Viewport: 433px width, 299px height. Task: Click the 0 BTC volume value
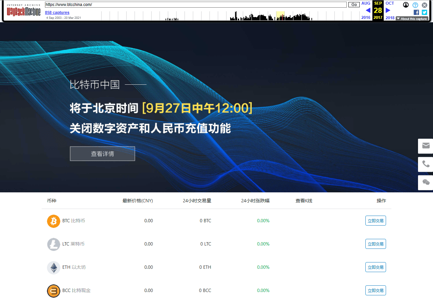pos(206,221)
